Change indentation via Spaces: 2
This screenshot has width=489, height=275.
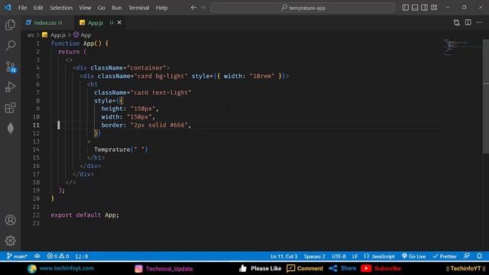pos(314,257)
